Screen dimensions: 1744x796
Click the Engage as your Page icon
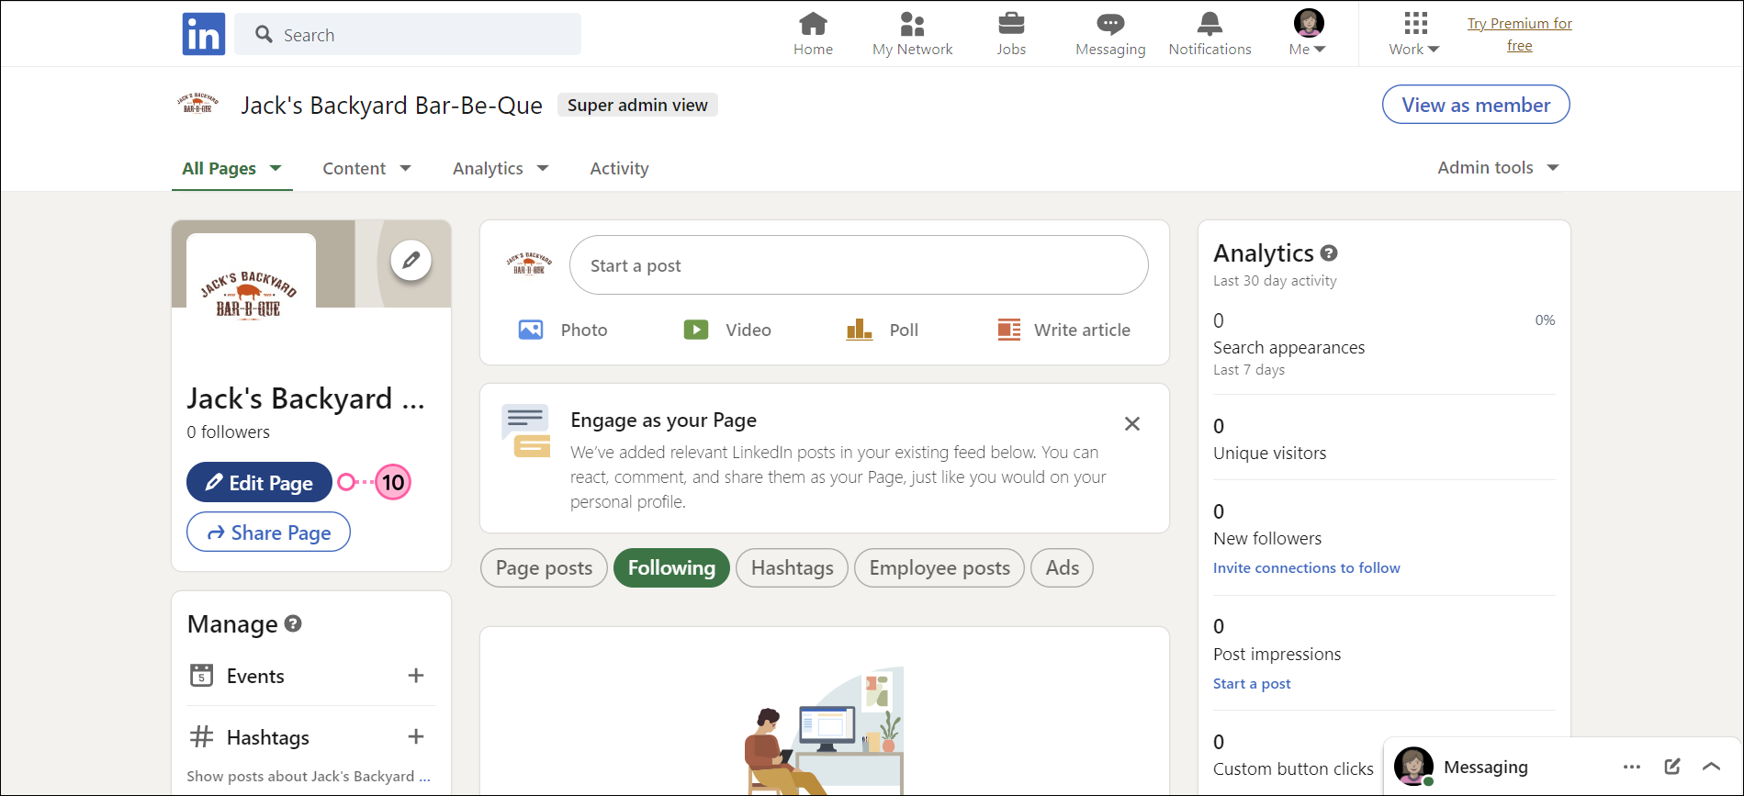tap(526, 431)
